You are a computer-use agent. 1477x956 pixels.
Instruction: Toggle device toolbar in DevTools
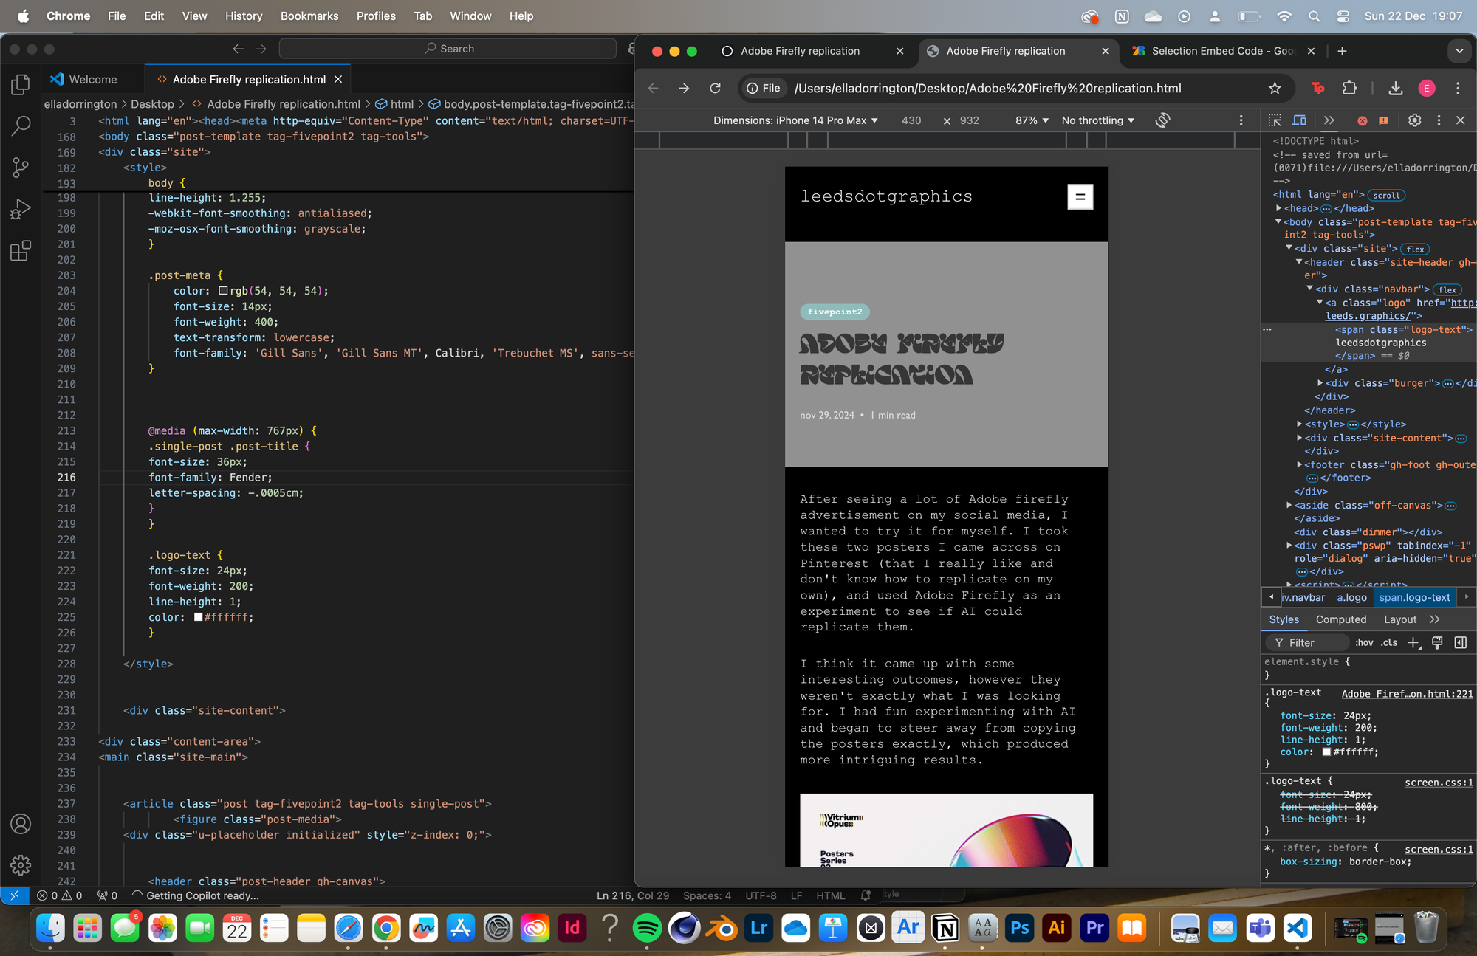tap(1299, 120)
